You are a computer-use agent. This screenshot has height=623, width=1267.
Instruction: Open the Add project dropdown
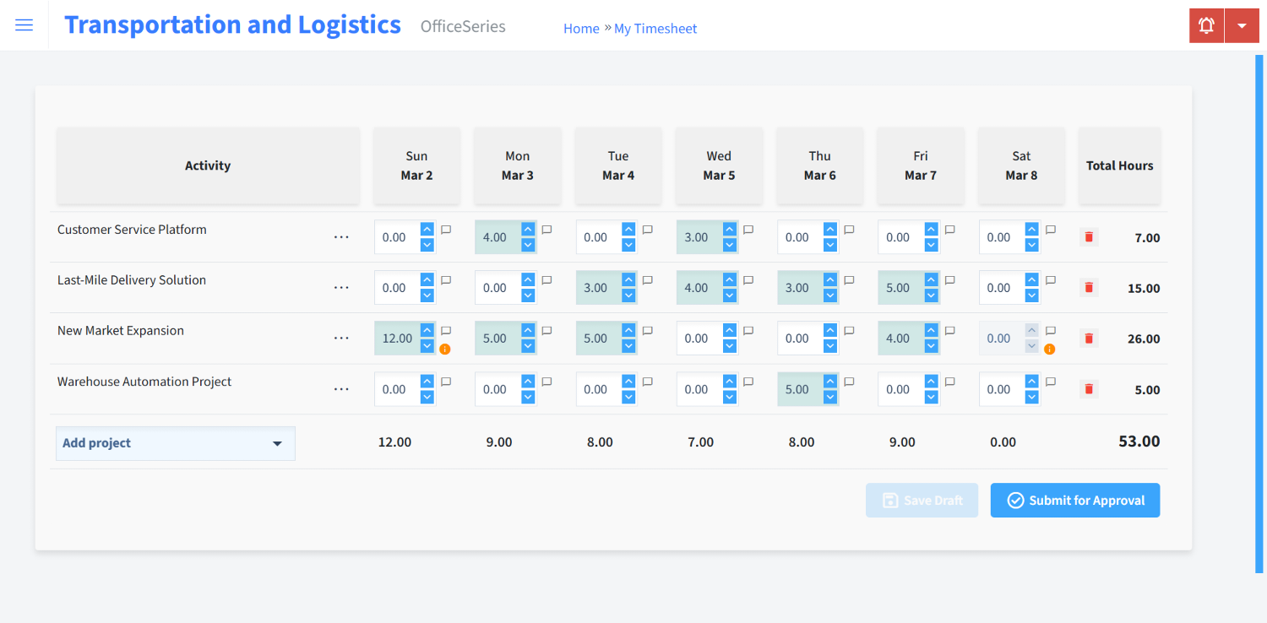[x=175, y=442]
